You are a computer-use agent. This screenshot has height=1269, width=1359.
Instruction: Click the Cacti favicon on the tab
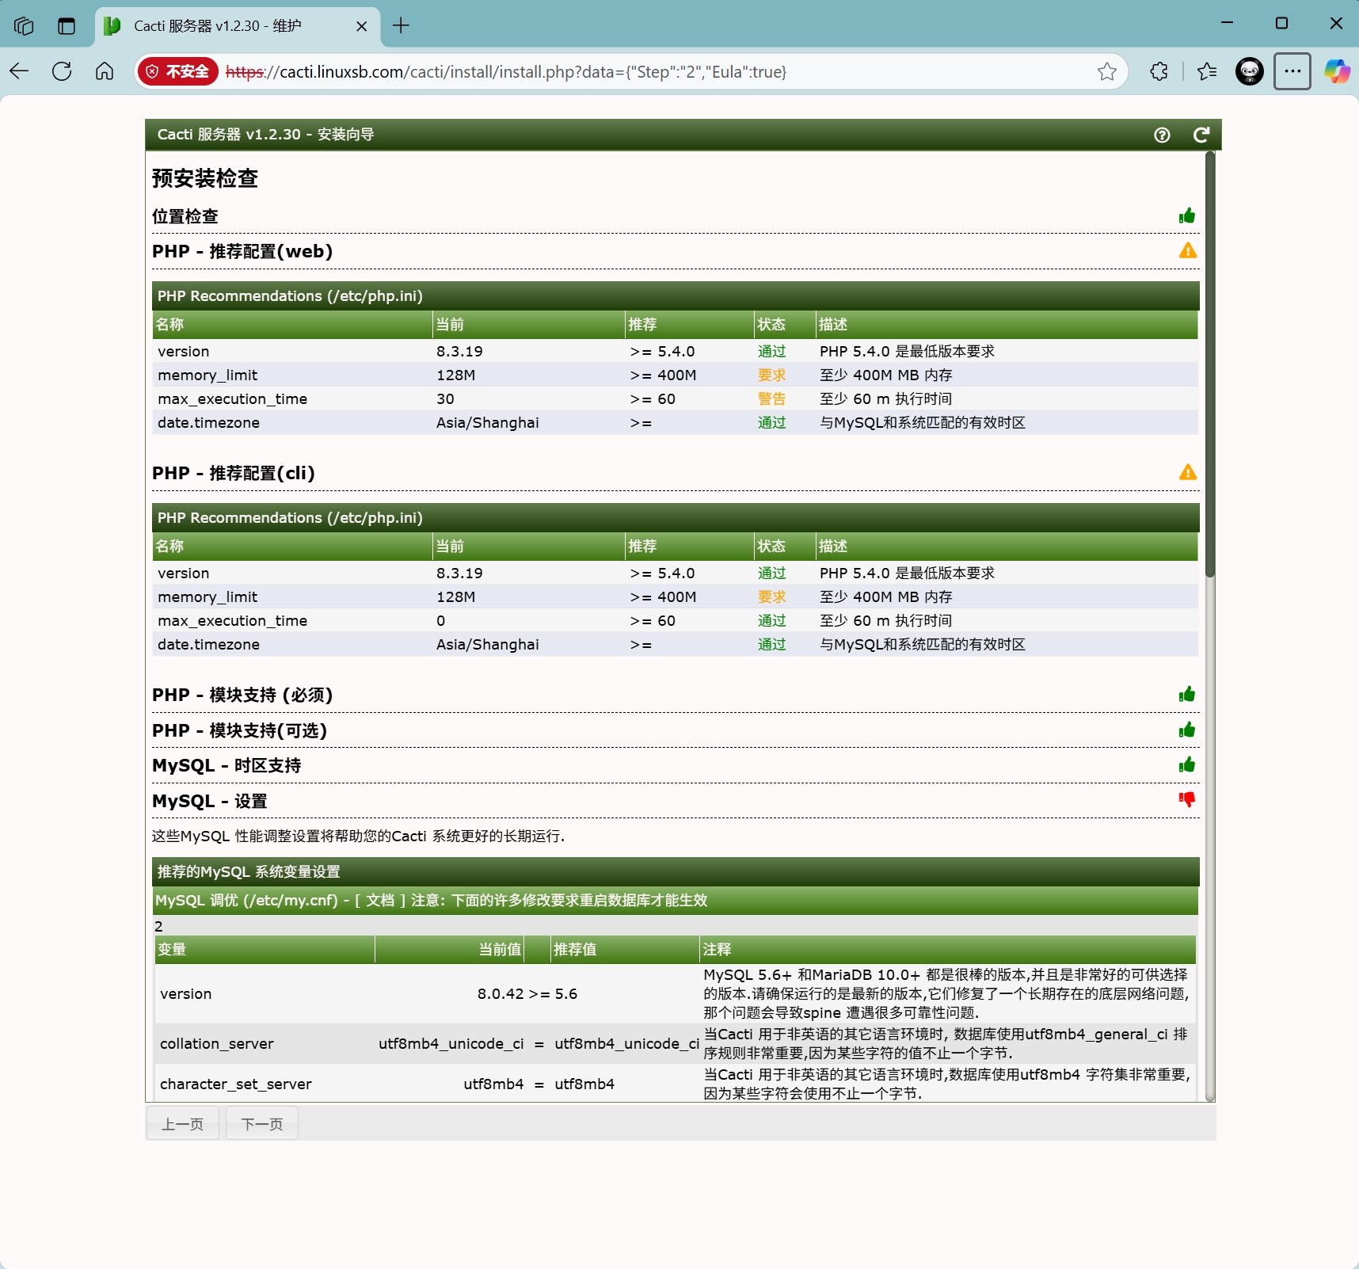coord(112,26)
